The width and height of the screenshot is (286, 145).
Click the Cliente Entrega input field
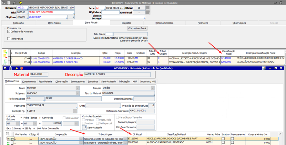pyautogui.click(x=123, y=17)
